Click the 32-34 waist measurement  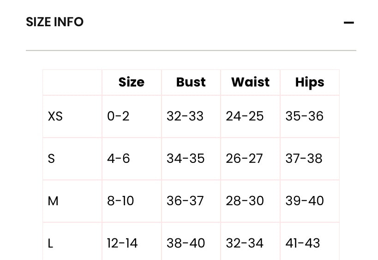(x=245, y=243)
